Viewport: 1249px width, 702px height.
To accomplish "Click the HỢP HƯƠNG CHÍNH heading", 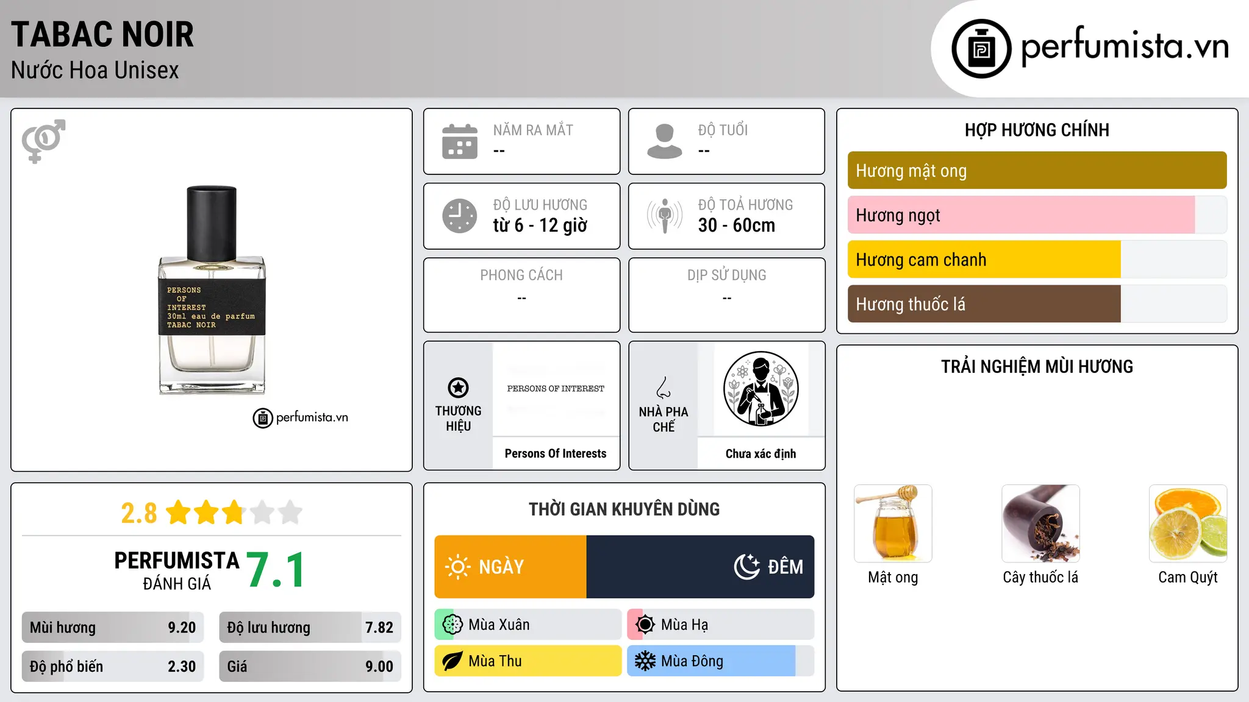I will [1037, 130].
